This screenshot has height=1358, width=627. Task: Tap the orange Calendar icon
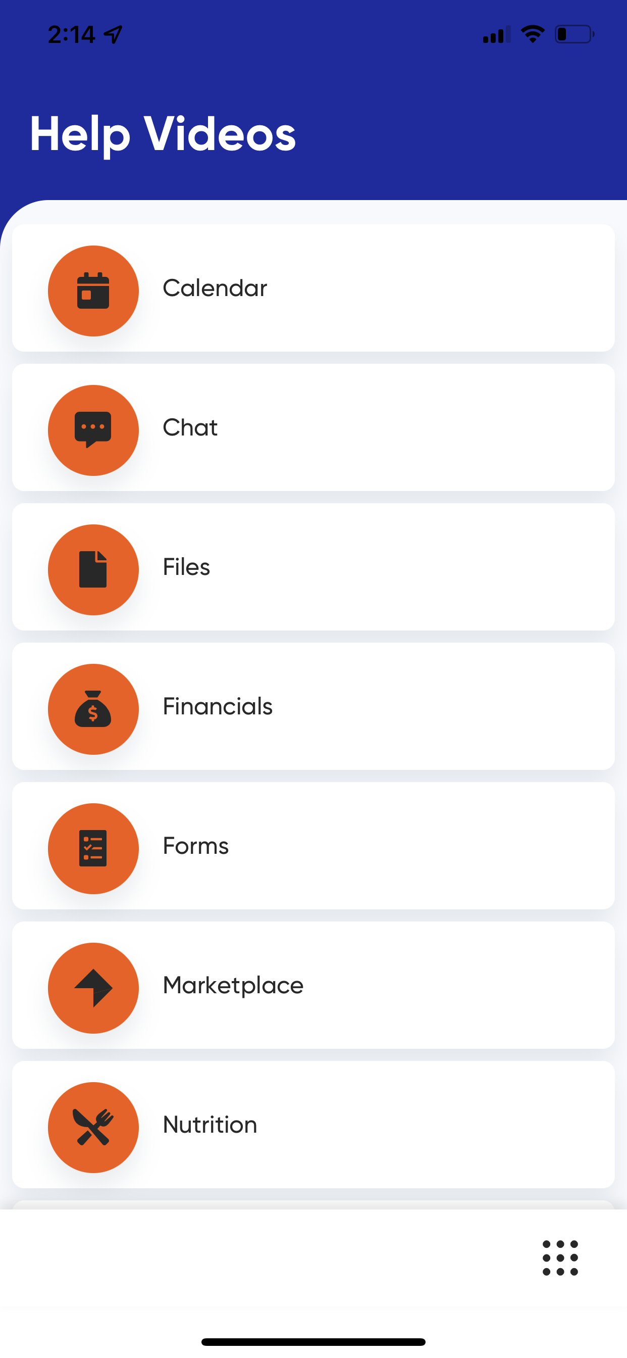tap(93, 290)
